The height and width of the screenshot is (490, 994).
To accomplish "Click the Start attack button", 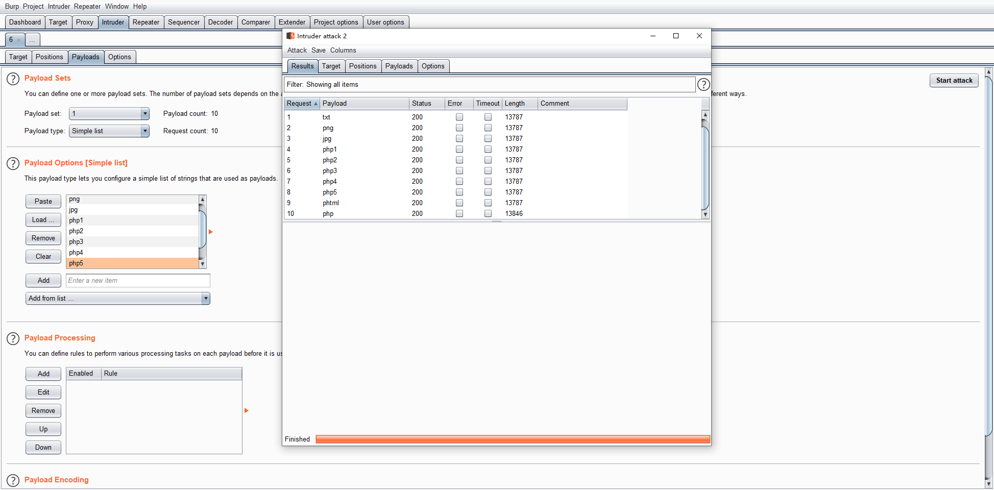I will click(x=954, y=81).
